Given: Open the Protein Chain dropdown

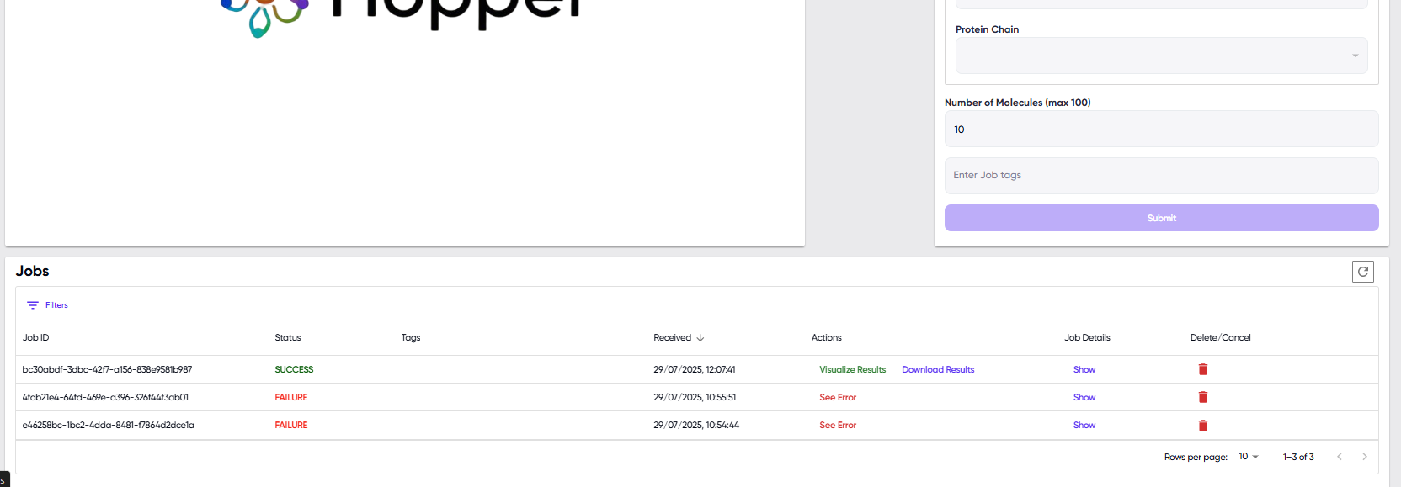Looking at the screenshot, I should pyautogui.click(x=1162, y=56).
